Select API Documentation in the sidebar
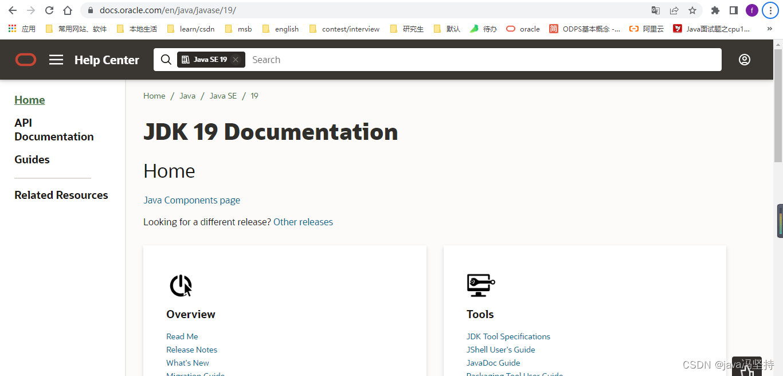 [x=54, y=130]
